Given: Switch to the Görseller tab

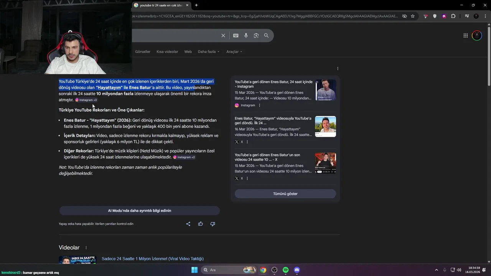Looking at the screenshot, I should 143,52.
